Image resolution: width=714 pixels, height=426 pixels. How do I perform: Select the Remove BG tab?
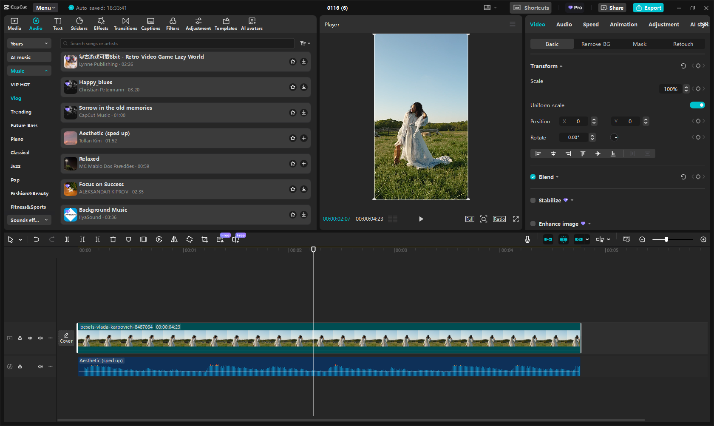click(595, 44)
